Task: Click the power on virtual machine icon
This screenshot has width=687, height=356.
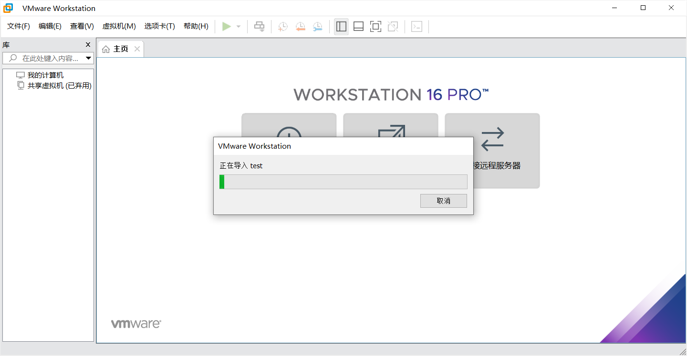Action: (227, 26)
